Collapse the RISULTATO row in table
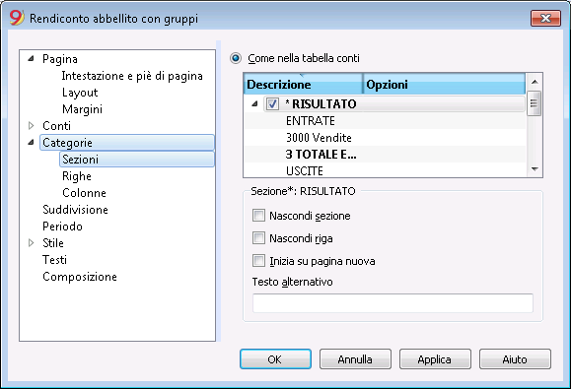Screen dimensions: 571x389 (x=254, y=104)
